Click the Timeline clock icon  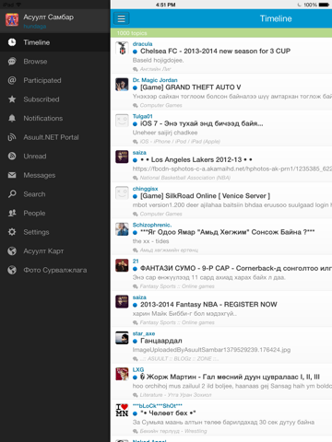tap(12, 42)
